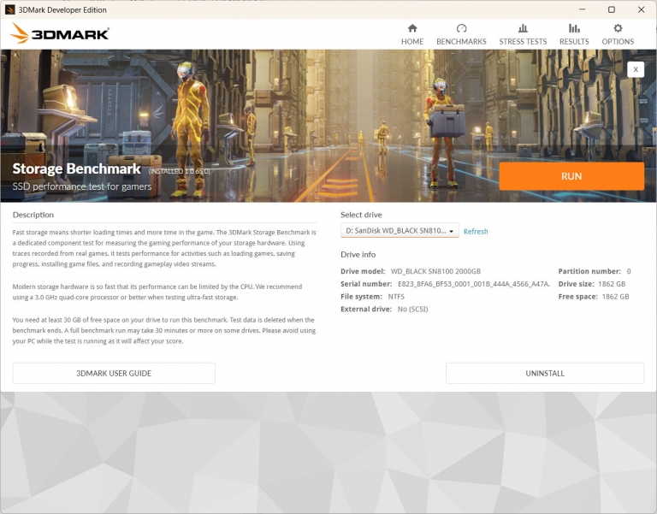Expand the Select drive dropdown
Screen dimensions: 657x514
[400, 231]
